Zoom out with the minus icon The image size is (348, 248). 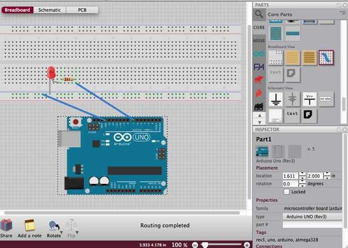click(x=195, y=245)
